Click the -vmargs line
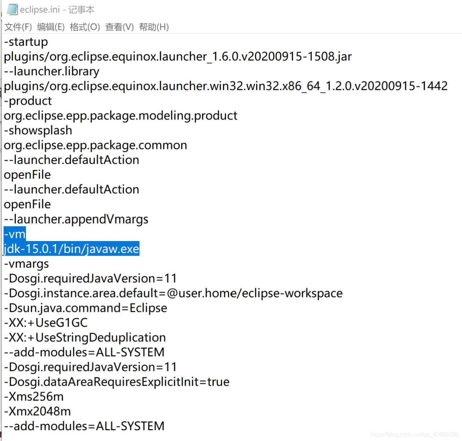The height and width of the screenshot is (441, 462). (x=26, y=264)
